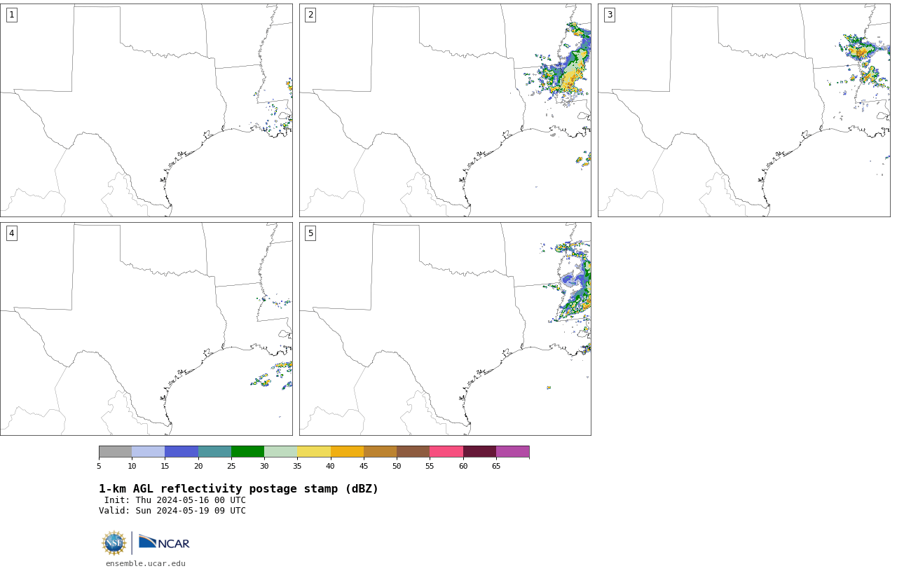Click the teal 20-25 dBZ swatch
Screen dimensions: 897x571
[214, 451]
